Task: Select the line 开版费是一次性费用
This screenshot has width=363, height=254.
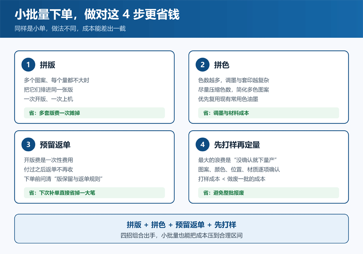Action: (x=48, y=160)
